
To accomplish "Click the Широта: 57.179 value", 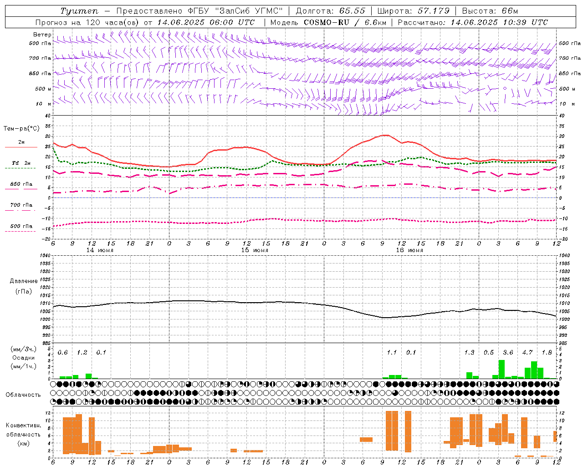I will click(x=414, y=11).
